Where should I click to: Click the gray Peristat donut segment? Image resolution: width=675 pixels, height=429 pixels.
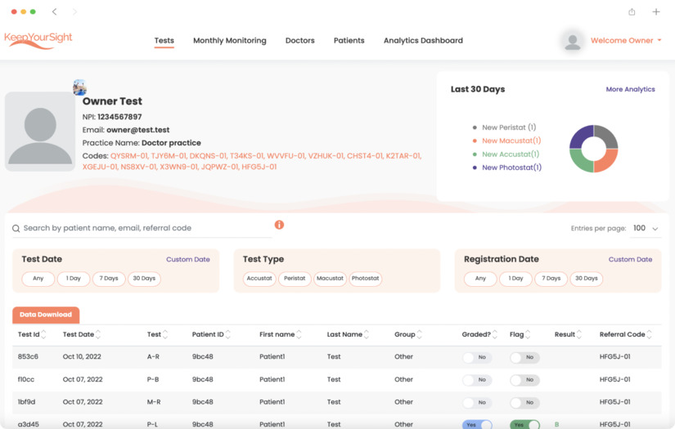click(x=608, y=135)
